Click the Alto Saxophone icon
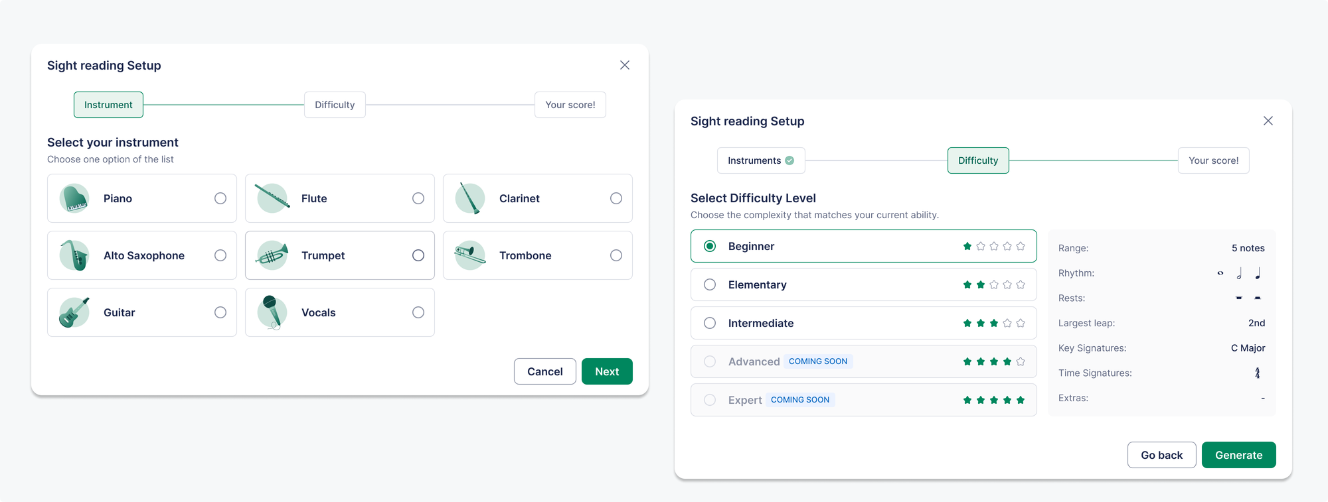Screen dimensions: 1328x502 pyautogui.click(x=74, y=255)
